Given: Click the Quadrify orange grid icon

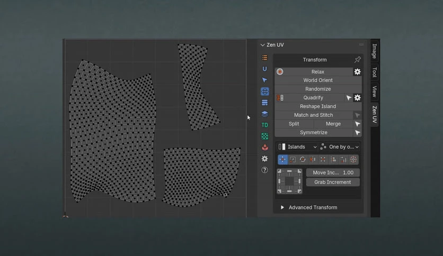Looking at the screenshot, I should 280,97.
